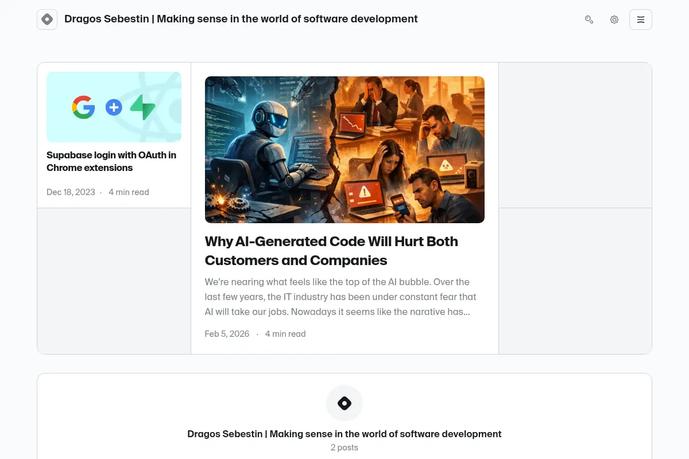Open Supabase login post thumbnail with Google logo

pos(114,107)
